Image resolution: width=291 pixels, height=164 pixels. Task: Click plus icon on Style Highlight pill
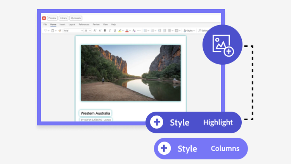pyautogui.click(x=157, y=123)
